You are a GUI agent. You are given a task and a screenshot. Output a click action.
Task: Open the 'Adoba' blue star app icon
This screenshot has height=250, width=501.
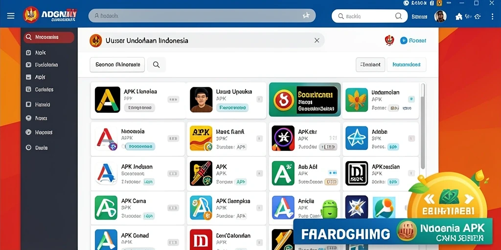tap(357, 138)
